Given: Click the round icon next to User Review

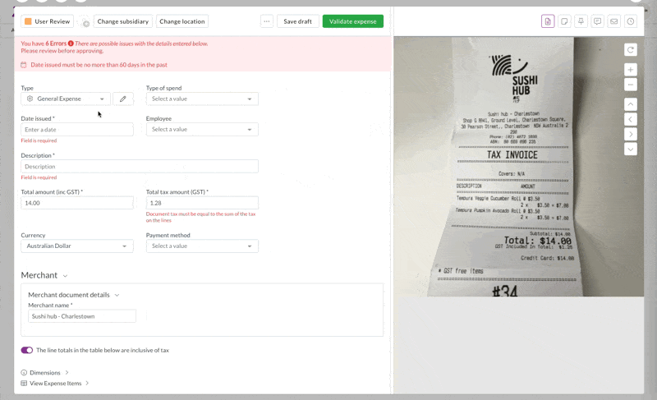Looking at the screenshot, I should click(x=85, y=23).
